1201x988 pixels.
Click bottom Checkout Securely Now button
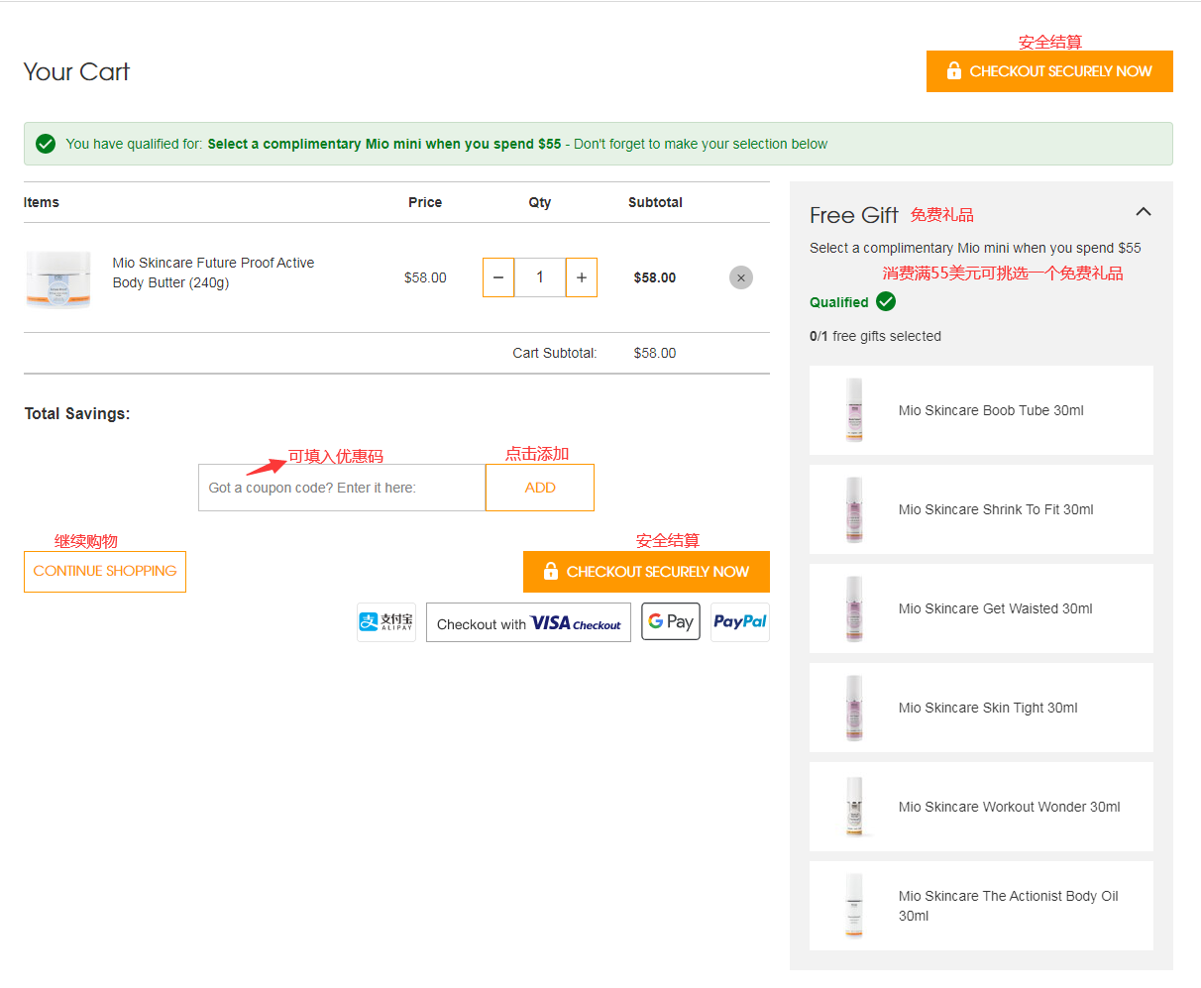click(x=646, y=572)
